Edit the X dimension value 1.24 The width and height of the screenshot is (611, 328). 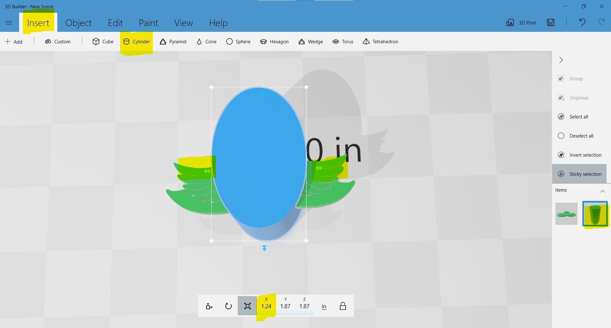(266, 306)
